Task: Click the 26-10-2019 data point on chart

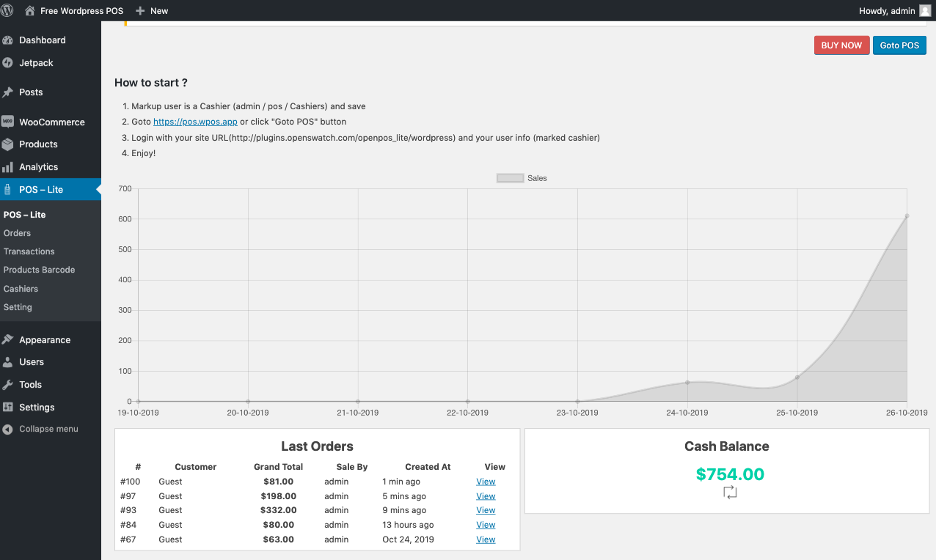Action: (907, 216)
